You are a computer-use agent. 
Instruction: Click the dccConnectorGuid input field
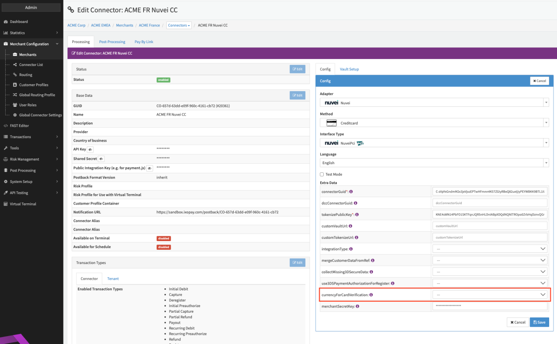pyautogui.click(x=490, y=203)
